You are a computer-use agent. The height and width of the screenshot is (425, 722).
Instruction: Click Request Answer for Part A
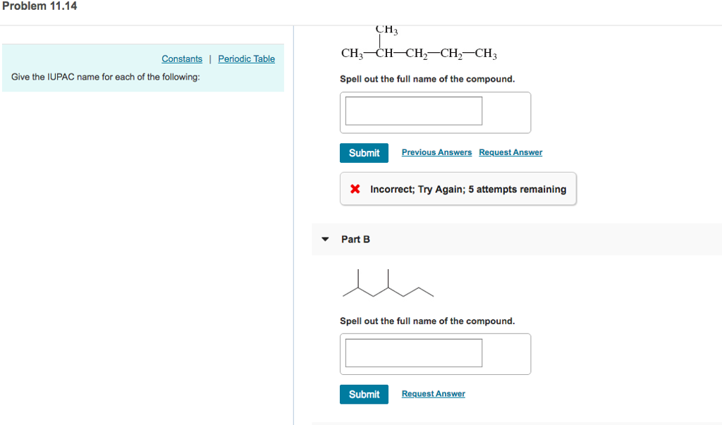click(x=510, y=152)
